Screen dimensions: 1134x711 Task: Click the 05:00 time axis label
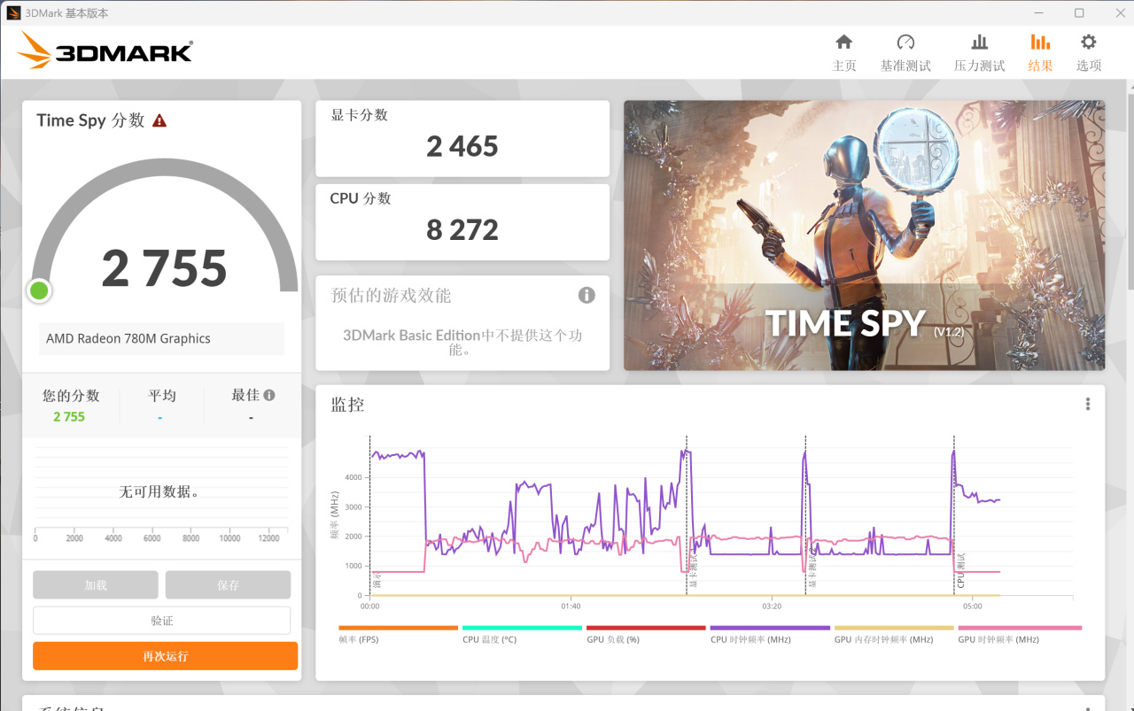(973, 607)
